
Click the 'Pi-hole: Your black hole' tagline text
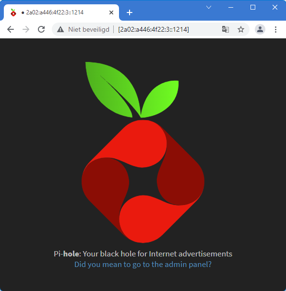143,254
